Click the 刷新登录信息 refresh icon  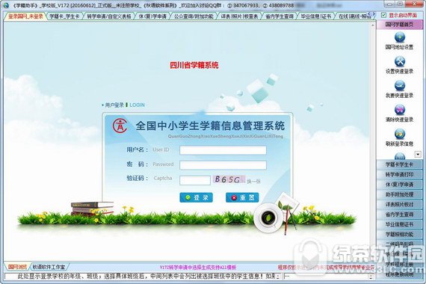point(400,134)
